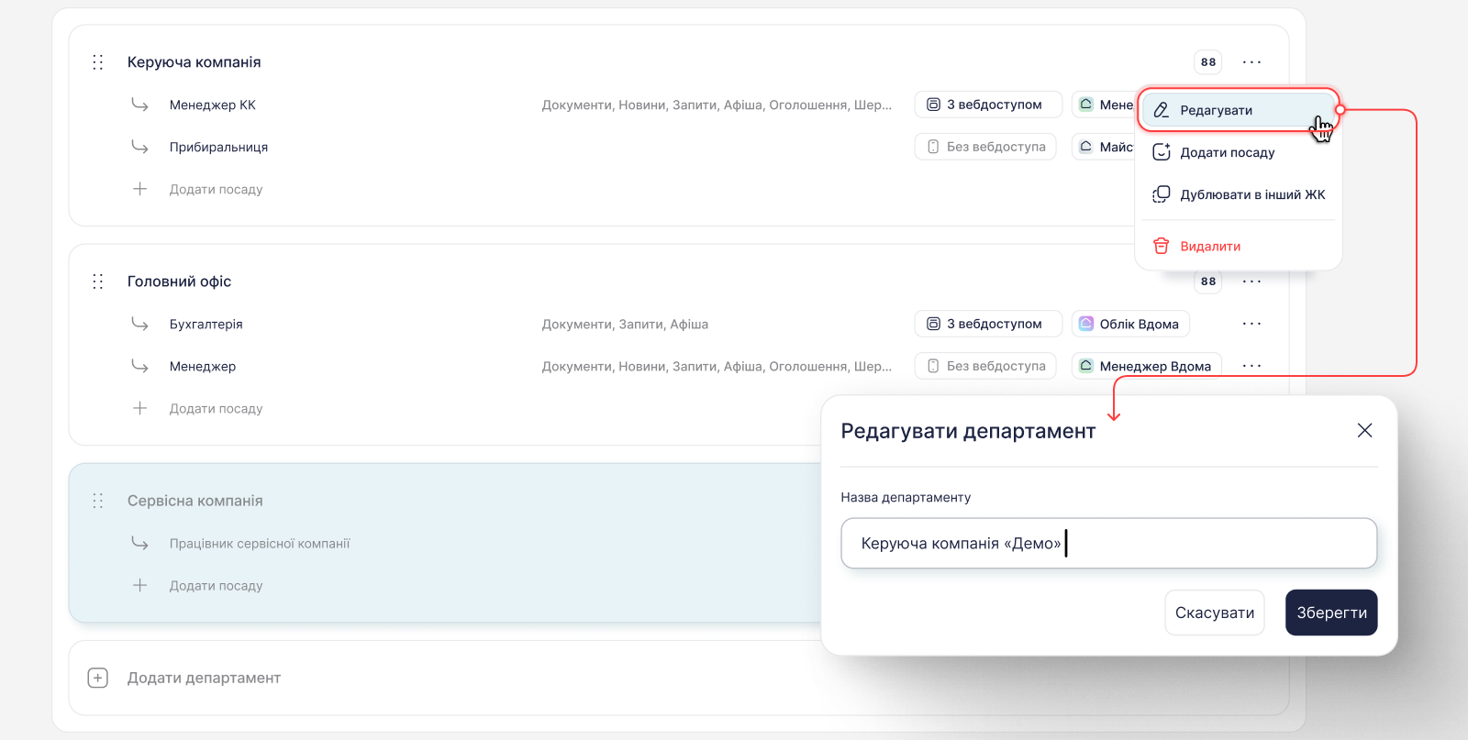Click Додати посаду under Керуюча компанія
Screen dimensions: 1468x740
tap(216, 189)
